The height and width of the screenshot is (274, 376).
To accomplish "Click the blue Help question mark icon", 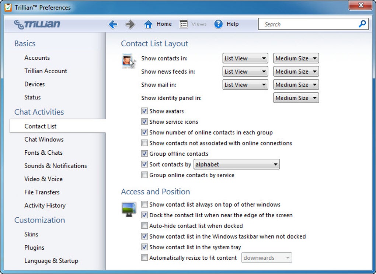I will [x=218, y=24].
